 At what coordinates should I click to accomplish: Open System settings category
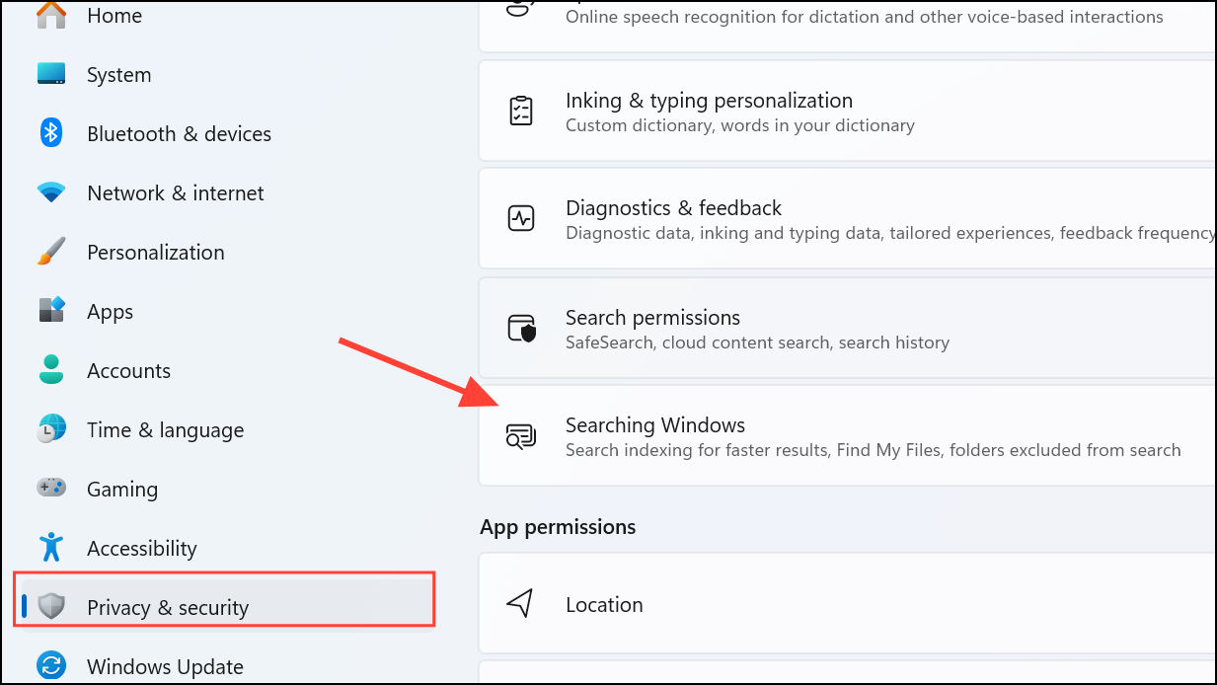pyautogui.click(x=119, y=75)
